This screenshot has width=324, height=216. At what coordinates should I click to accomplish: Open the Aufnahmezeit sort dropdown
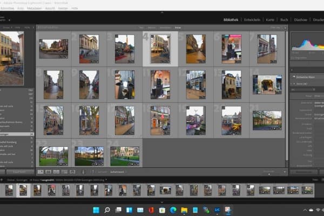(x=117, y=172)
